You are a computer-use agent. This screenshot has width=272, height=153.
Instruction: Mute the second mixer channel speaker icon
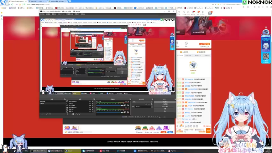(125, 112)
